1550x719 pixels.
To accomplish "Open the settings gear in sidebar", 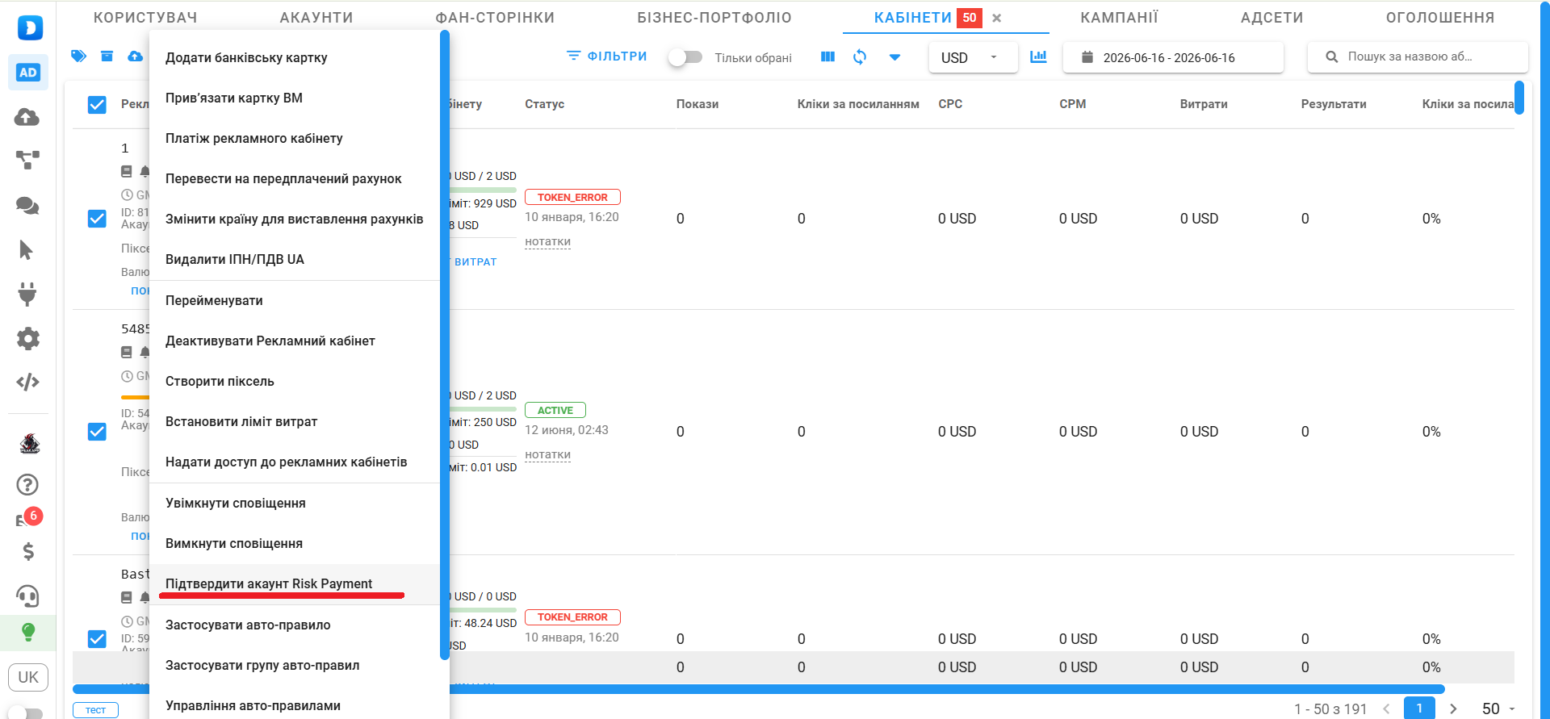I will 28,338.
